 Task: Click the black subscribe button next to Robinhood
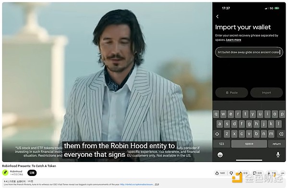[x=32, y=173]
